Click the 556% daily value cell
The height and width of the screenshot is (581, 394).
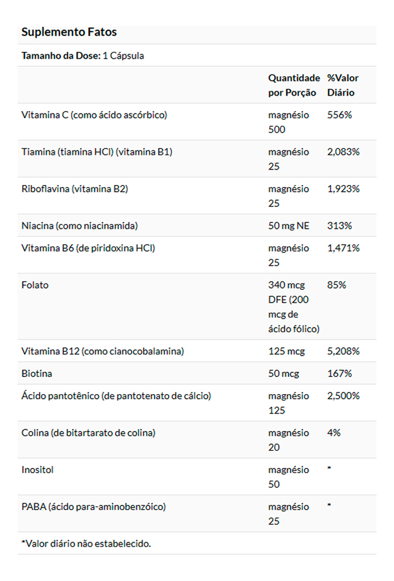click(340, 115)
